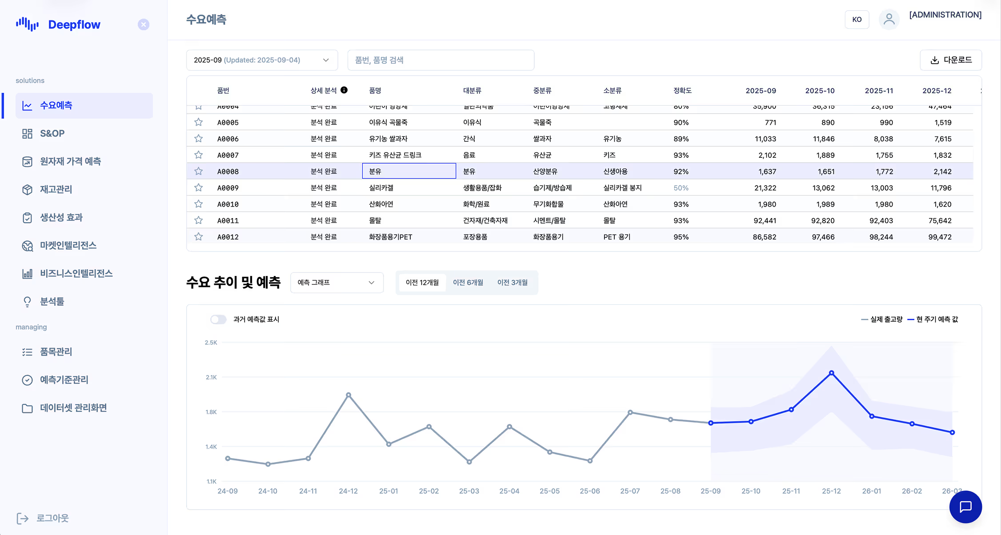Open 품목관리 menu item

point(84,352)
